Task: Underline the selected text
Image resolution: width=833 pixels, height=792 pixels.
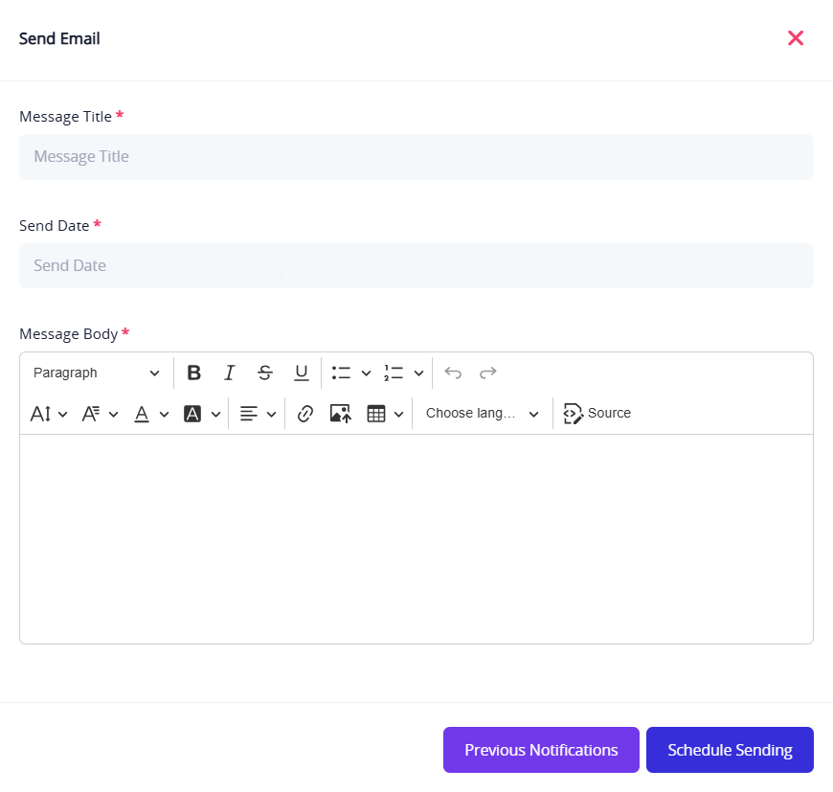Action: pos(301,373)
